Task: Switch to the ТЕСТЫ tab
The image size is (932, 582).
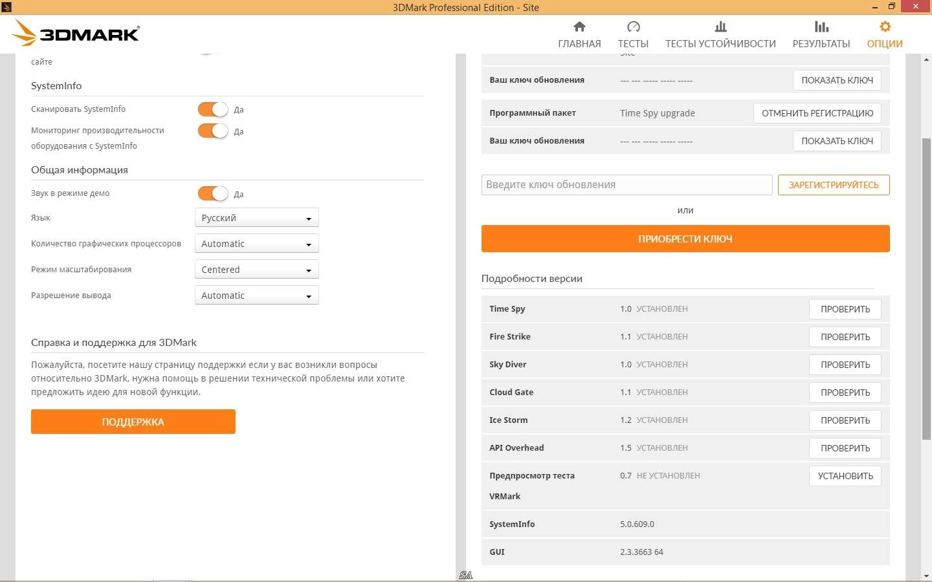Action: 633,35
